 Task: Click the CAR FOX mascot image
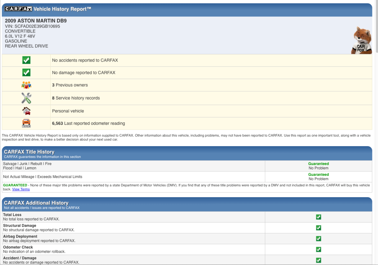[362, 40]
